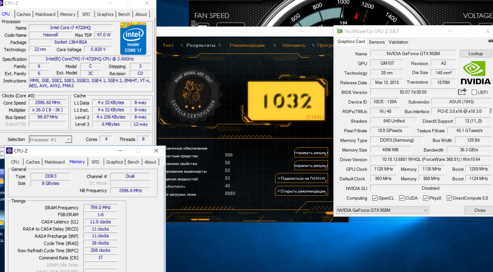The image size is (493, 272).
Task: Click the Cores count value field
Action: pos(106,139)
